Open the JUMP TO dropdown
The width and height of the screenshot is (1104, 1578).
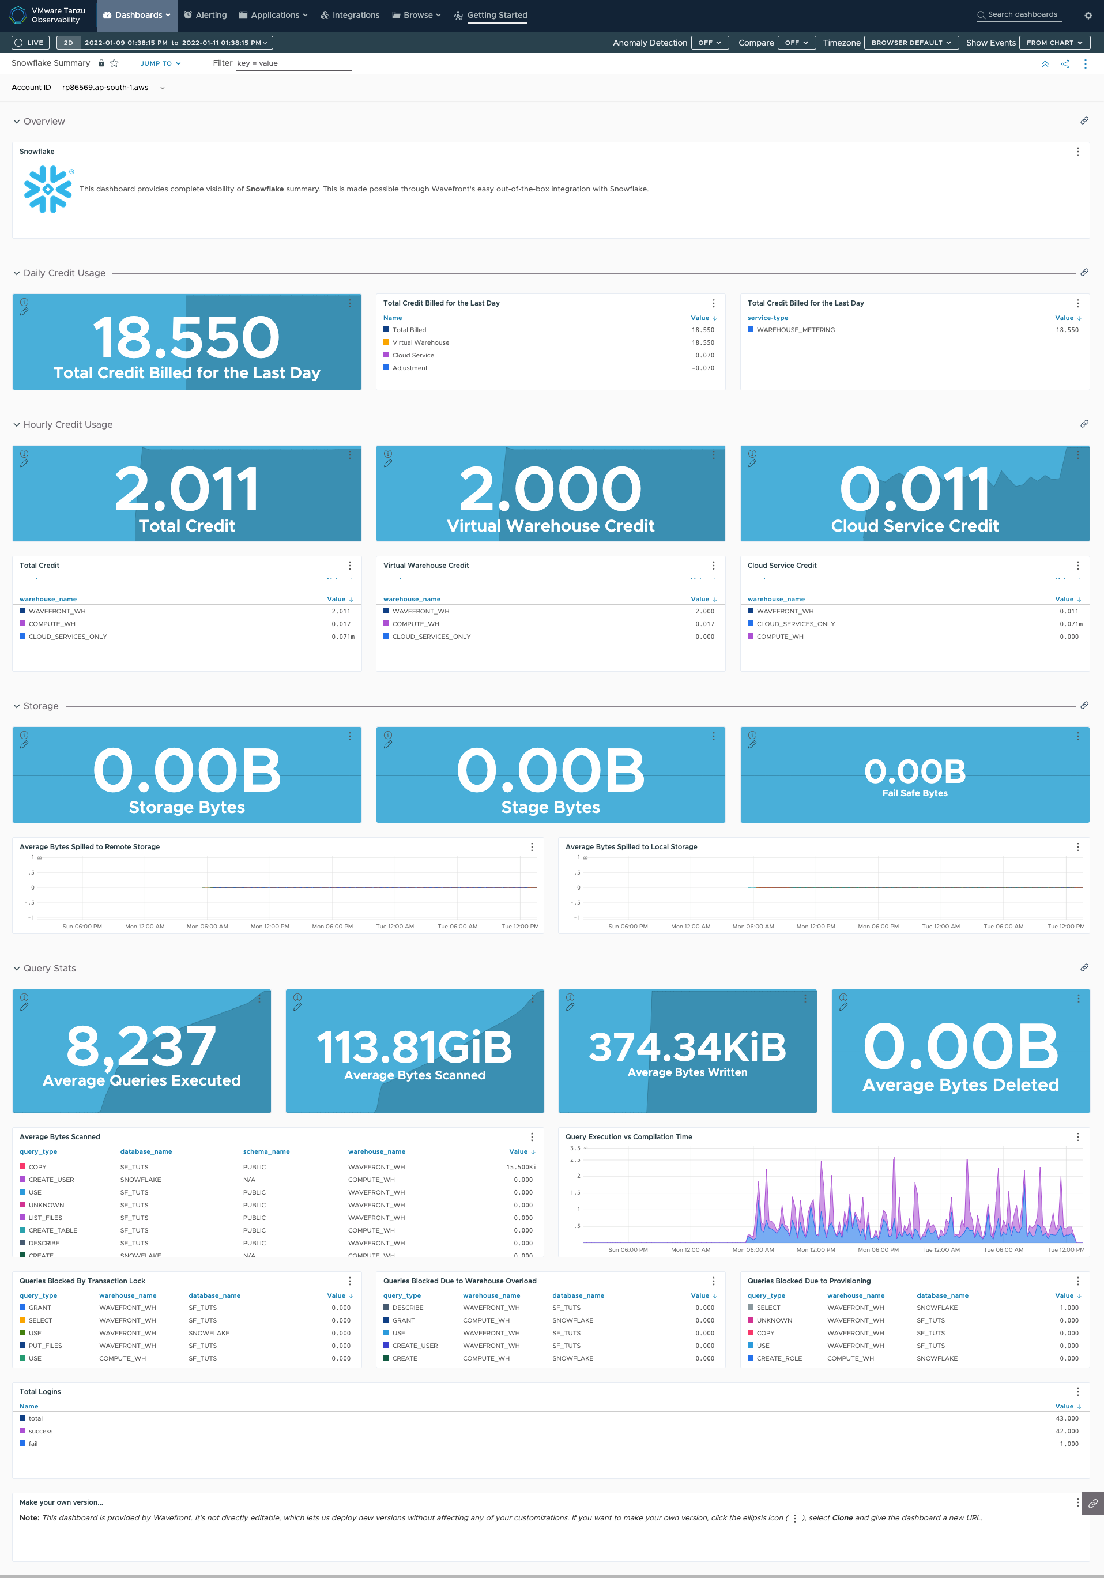tap(160, 63)
